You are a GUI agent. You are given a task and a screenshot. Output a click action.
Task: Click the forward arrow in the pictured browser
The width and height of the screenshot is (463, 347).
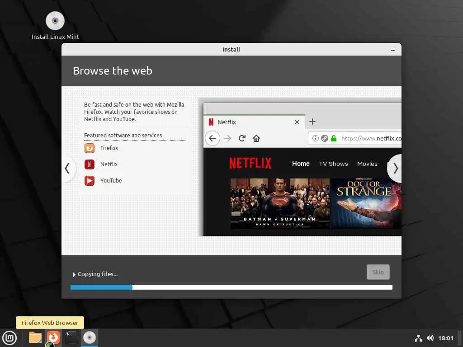tap(227, 138)
